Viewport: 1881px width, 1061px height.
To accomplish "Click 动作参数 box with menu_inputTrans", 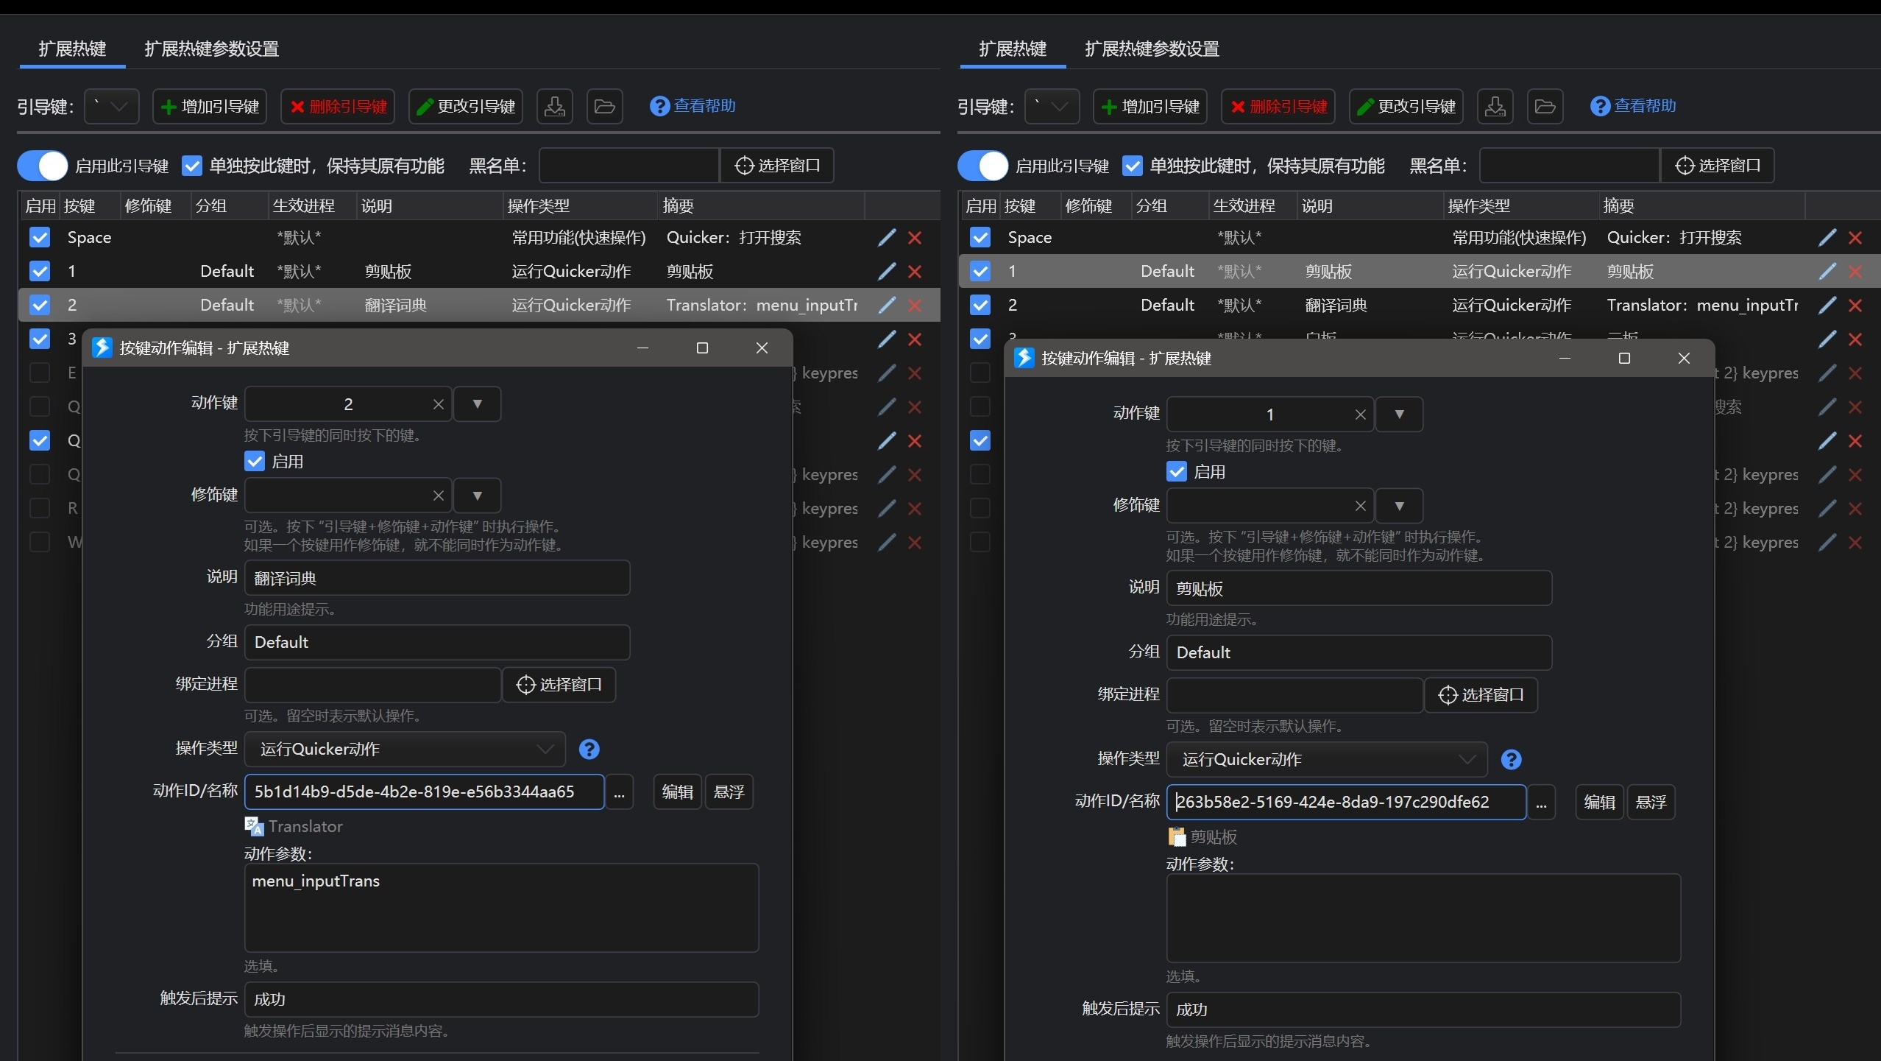I will coord(501,908).
